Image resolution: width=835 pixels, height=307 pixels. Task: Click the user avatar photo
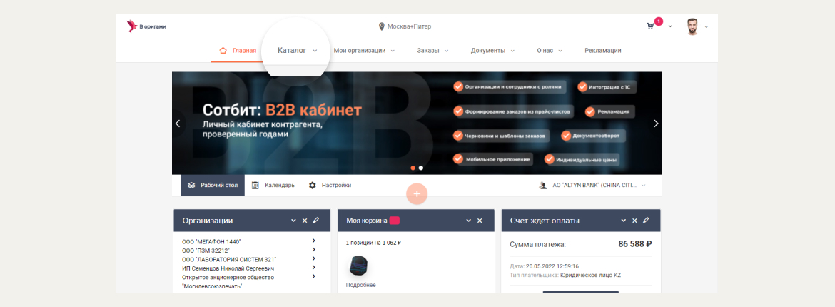(x=692, y=26)
